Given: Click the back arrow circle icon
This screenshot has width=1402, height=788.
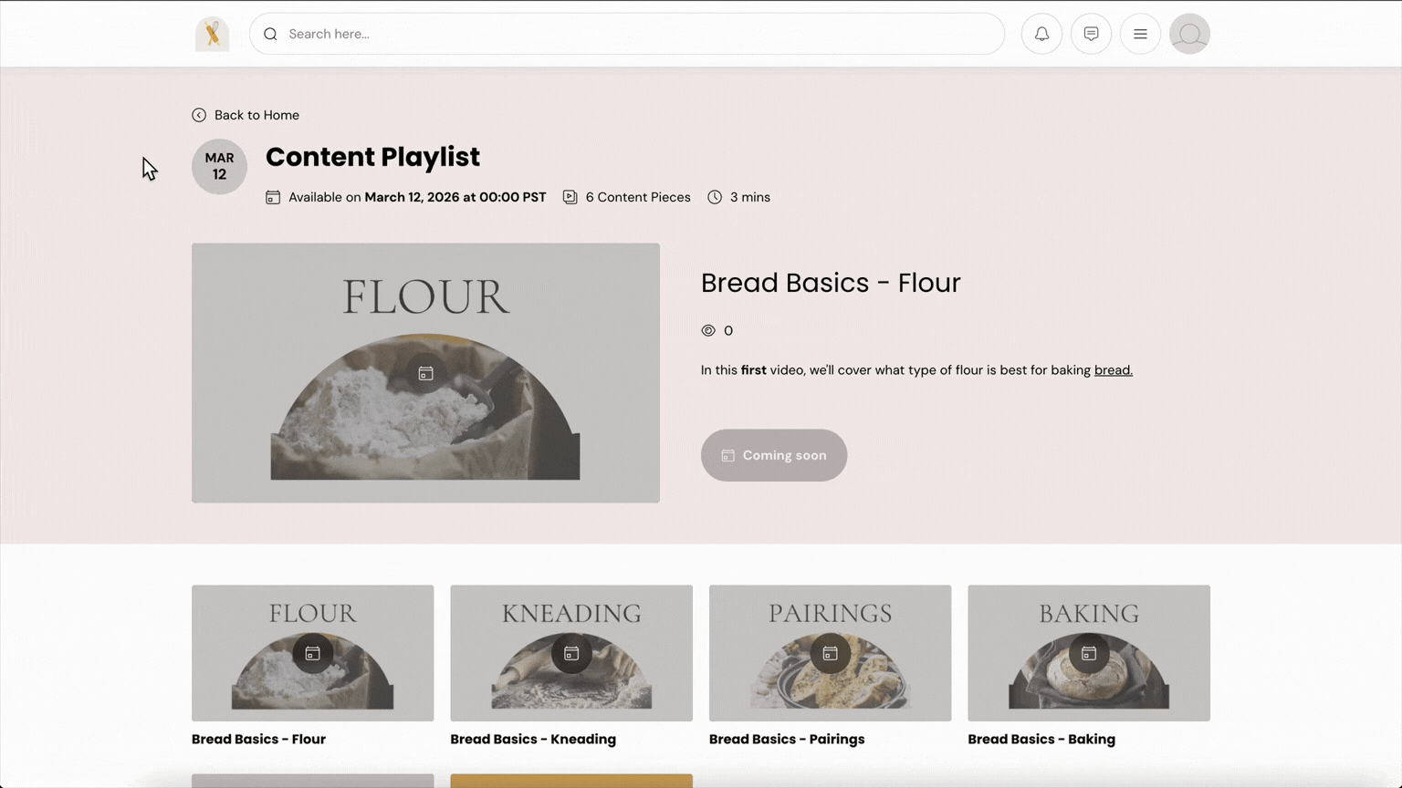Looking at the screenshot, I should point(199,115).
